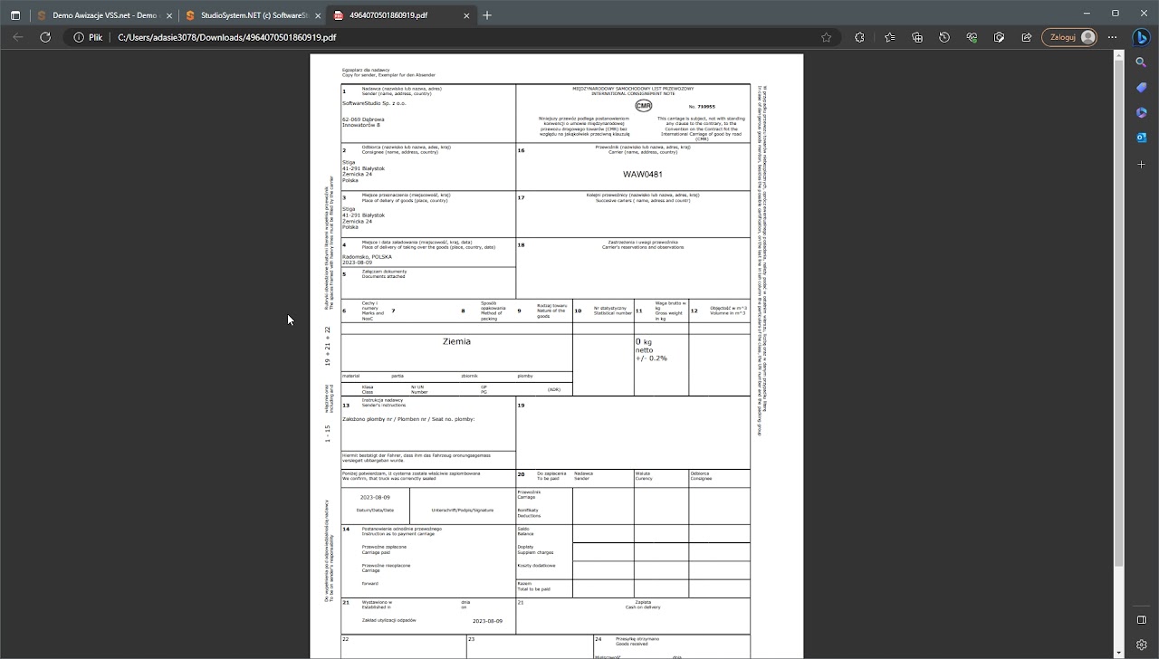The image size is (1159, 659).
Task: Open the Favorites list icon
Action: pos(890,37)
